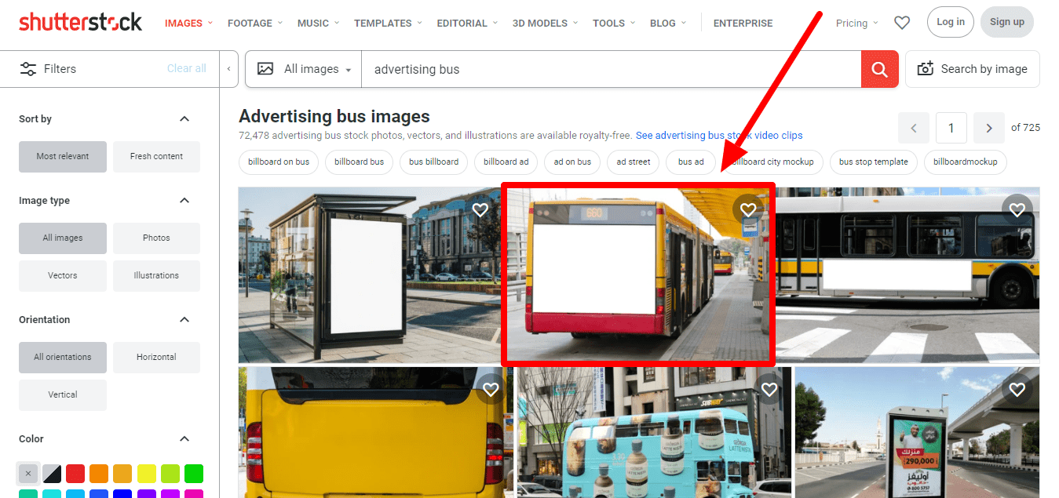Screen dimensions: 1059x498
Task: Favorite the bus stop billboard image
Action: click(x=480, y=209)
